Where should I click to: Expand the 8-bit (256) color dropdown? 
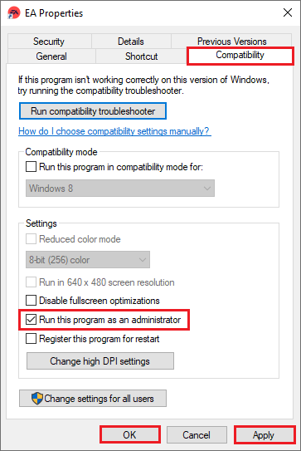(88, 260)
